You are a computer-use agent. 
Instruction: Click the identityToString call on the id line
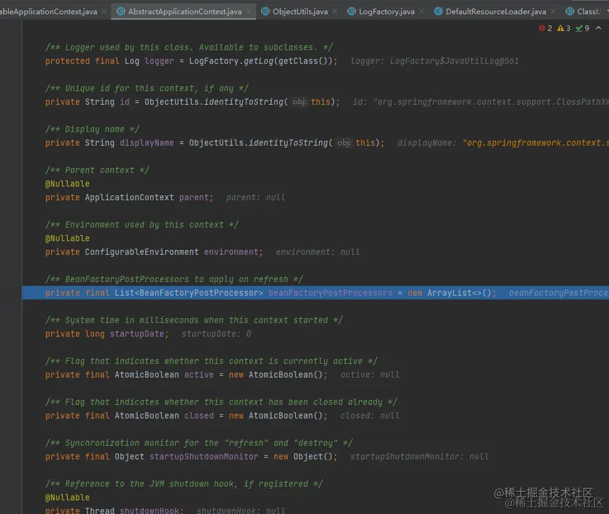point(244,102)
